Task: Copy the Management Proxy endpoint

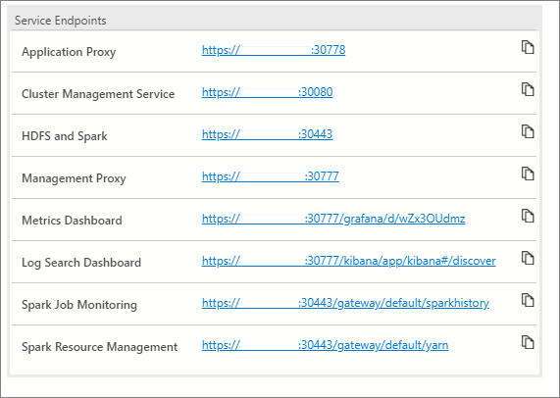Action: tap(528, 174)
